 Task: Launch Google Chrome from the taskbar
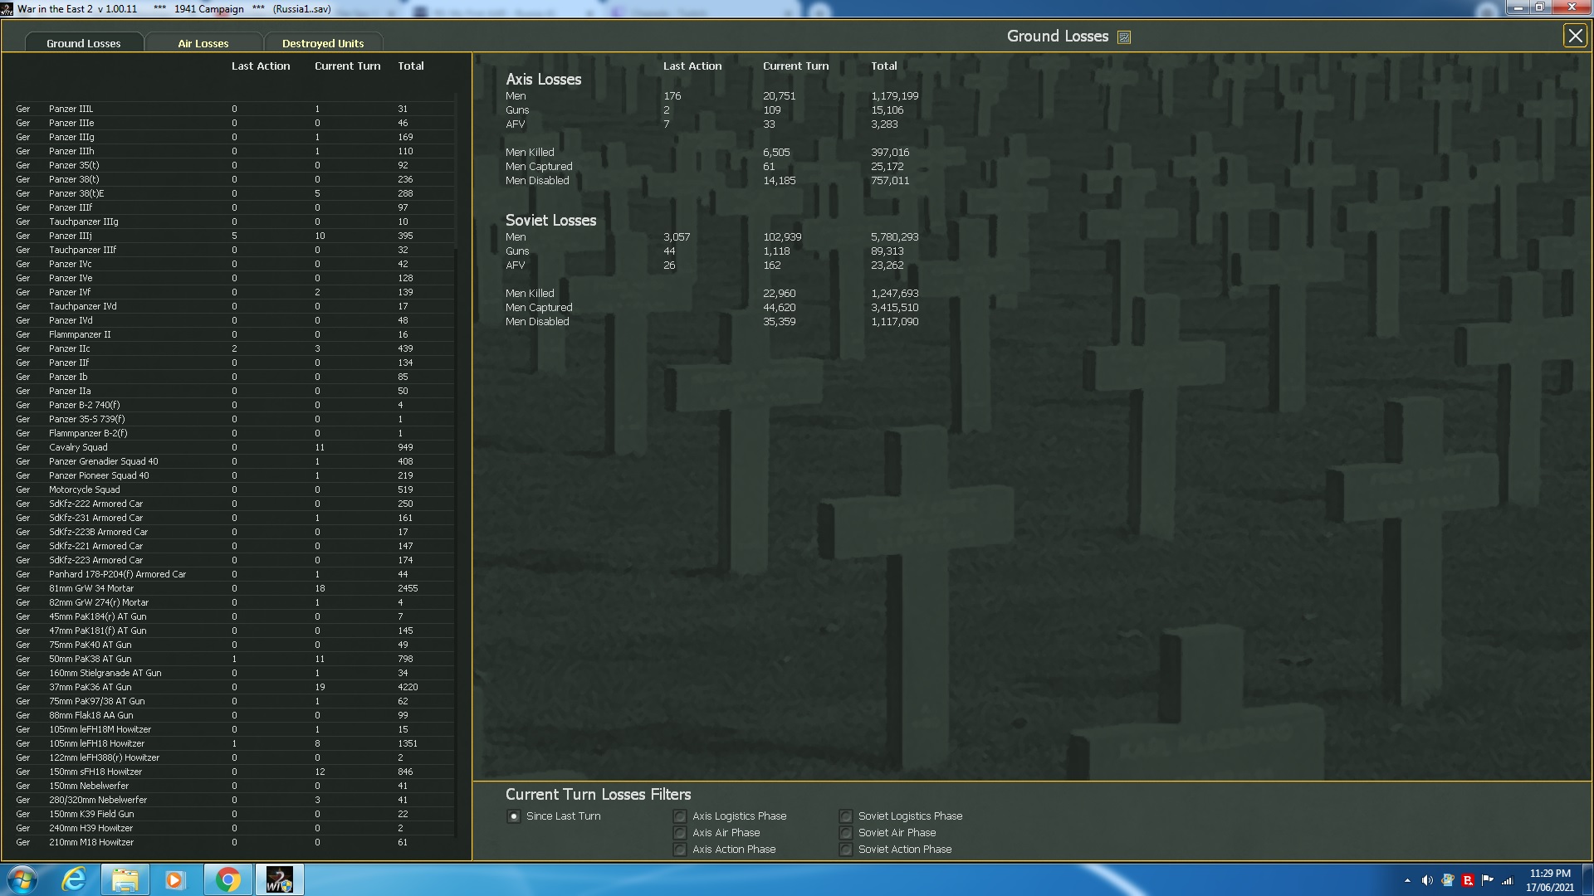tap(227, 879)
